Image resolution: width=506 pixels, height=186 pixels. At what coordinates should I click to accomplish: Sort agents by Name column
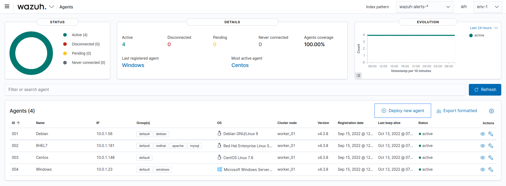point(40,123)
